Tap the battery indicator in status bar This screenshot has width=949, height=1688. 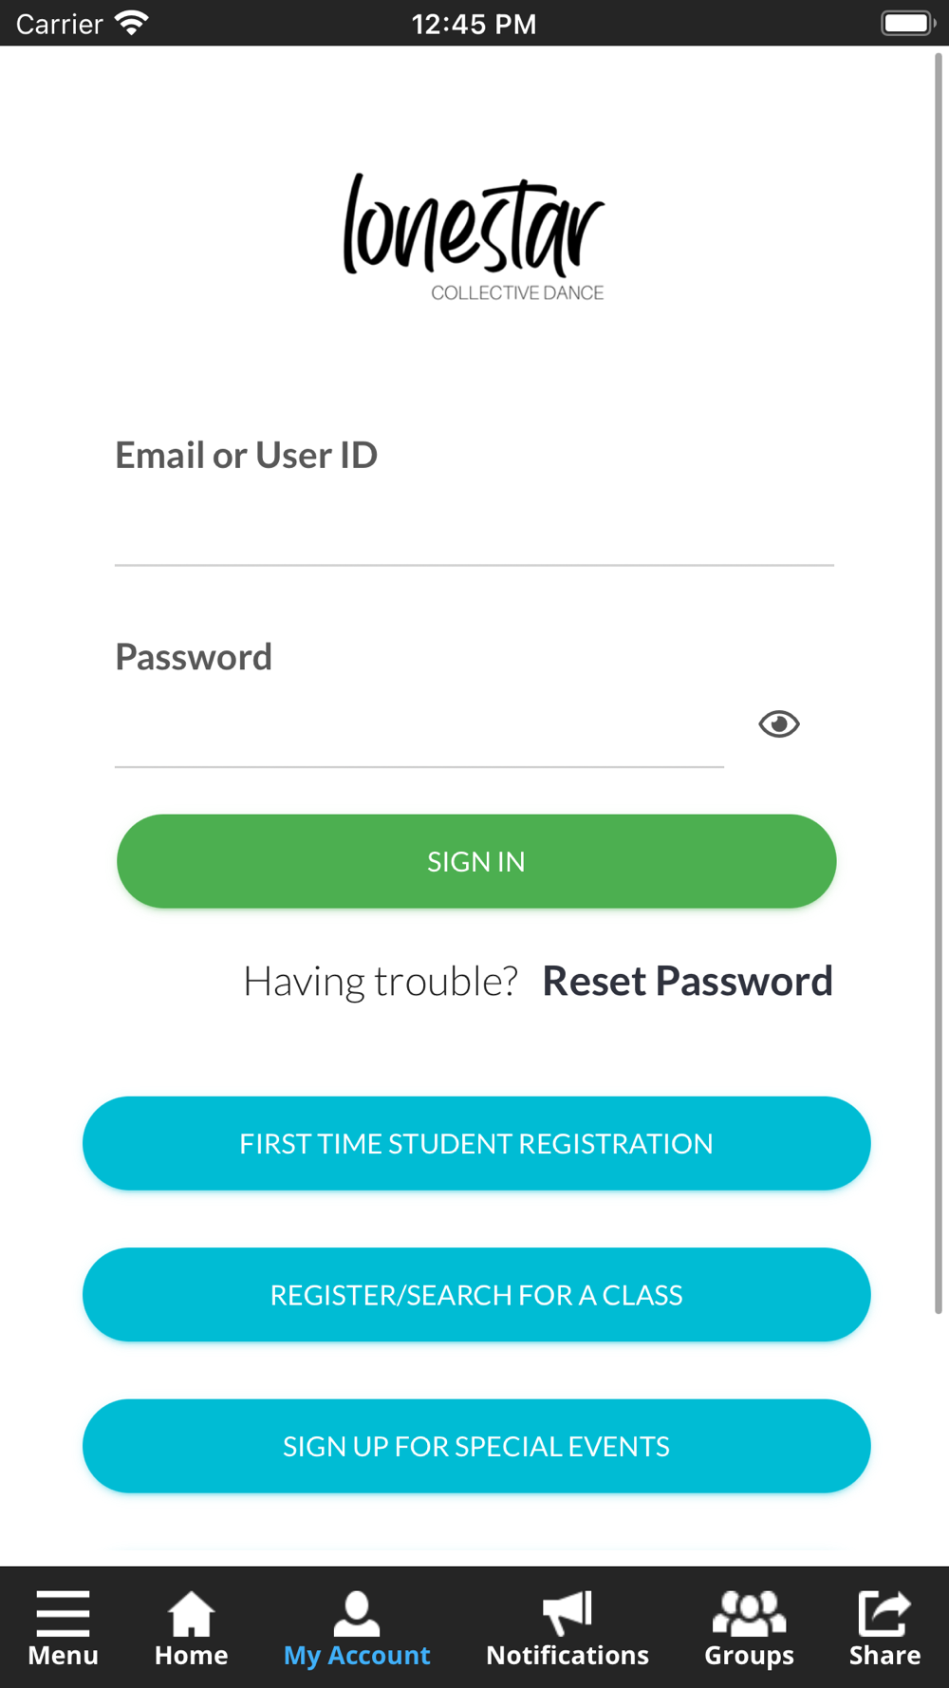pos(908,23)
